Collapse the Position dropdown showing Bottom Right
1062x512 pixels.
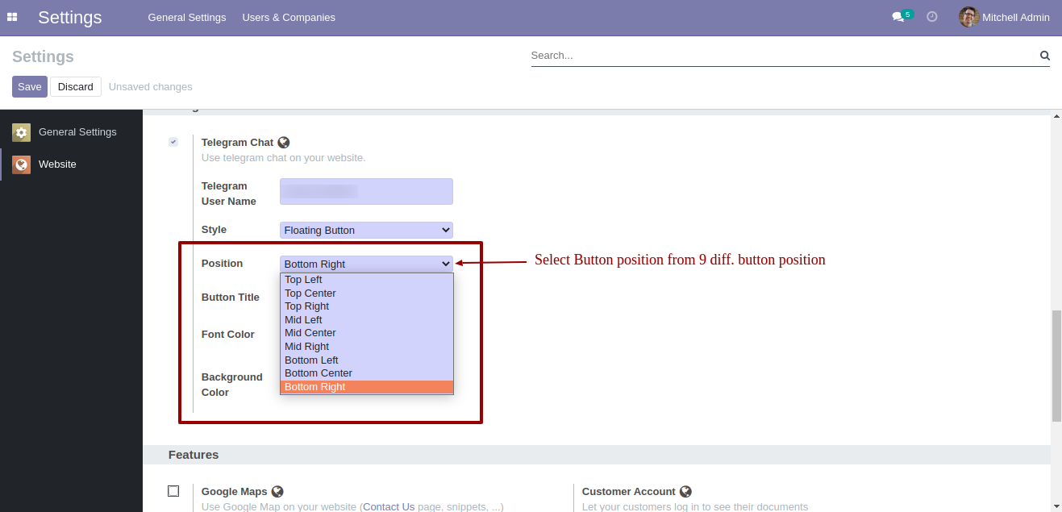367,264
